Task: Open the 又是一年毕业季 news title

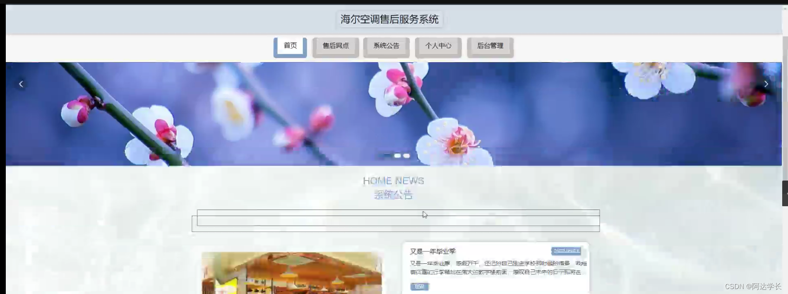Action: (x=433, y=251)
